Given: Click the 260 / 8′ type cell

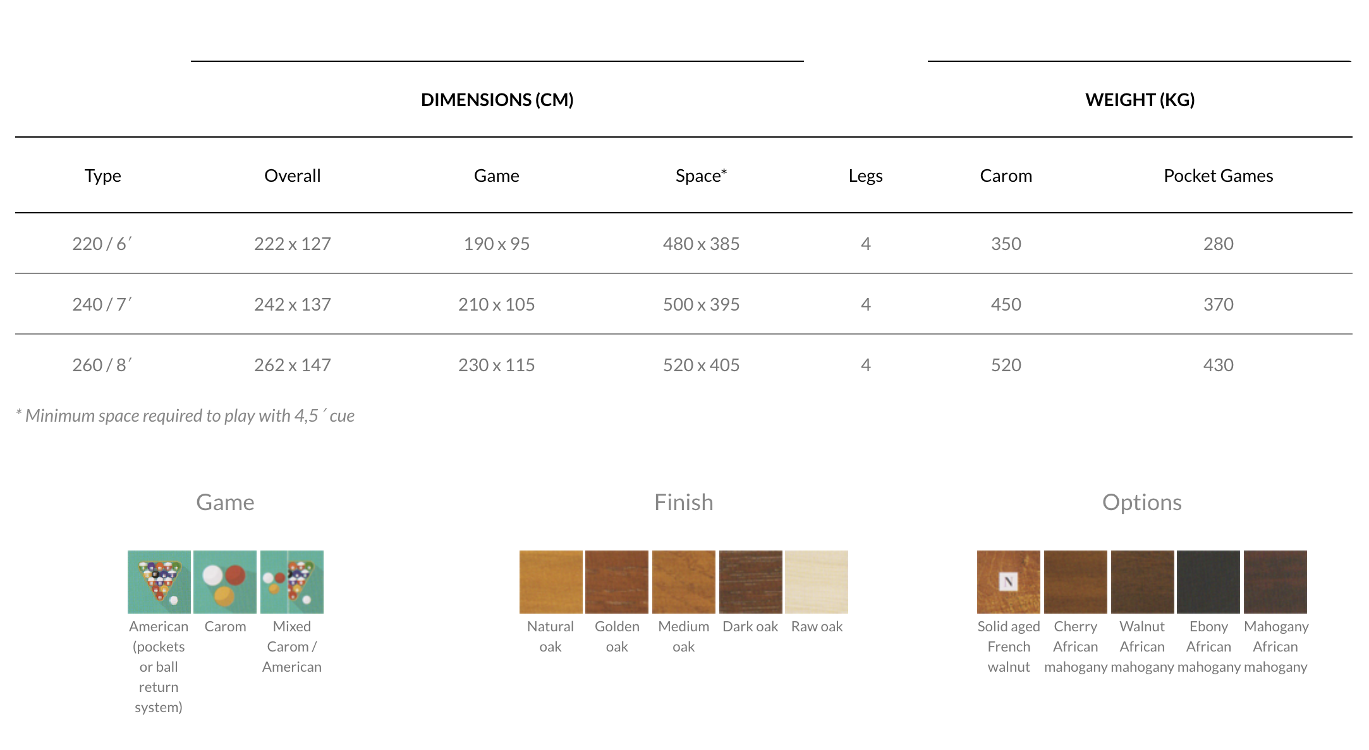Looking at the screenshot, I should (102, 365).
